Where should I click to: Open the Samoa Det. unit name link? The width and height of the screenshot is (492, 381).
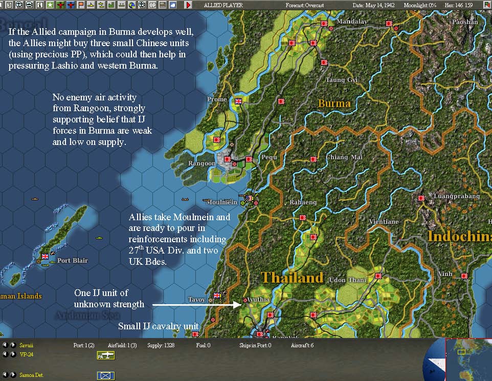[x=31, y=375]
